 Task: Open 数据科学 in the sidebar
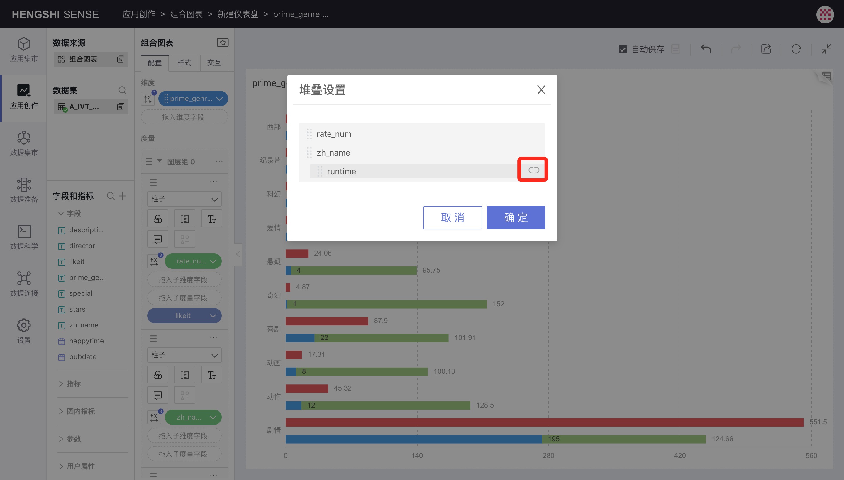pyautogui.click(x=24, y=237)
